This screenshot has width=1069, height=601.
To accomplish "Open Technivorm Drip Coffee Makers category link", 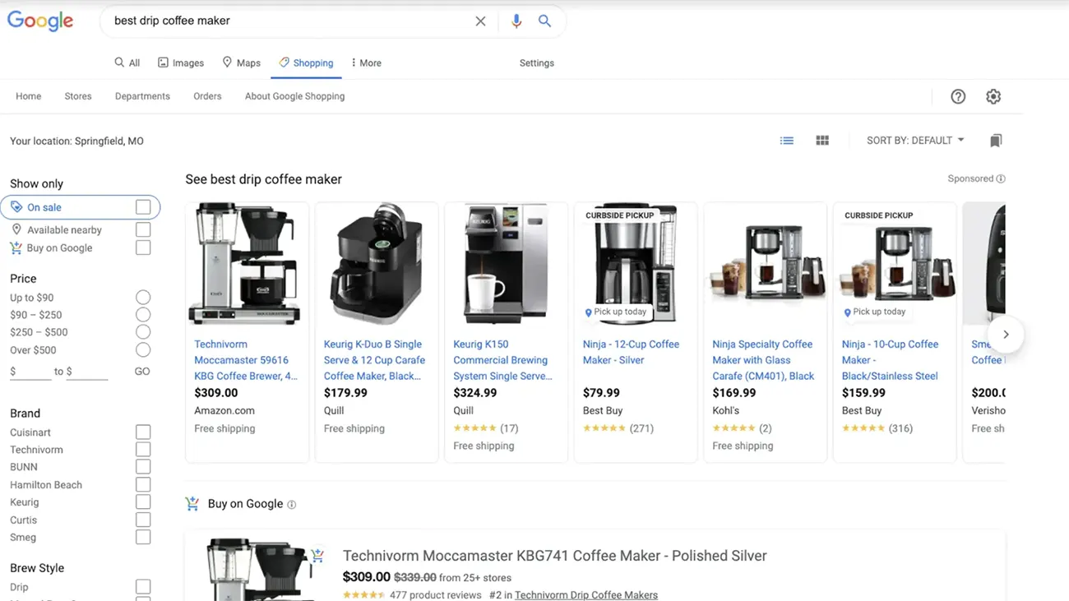I will tap(586, 595).
